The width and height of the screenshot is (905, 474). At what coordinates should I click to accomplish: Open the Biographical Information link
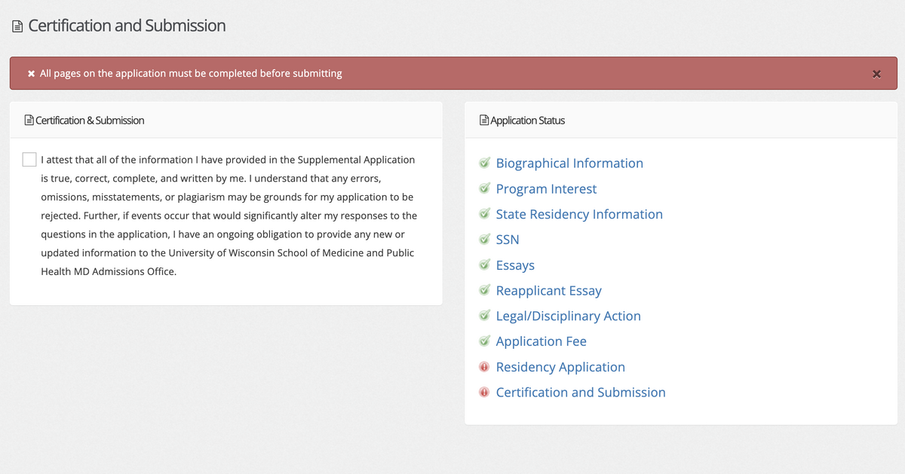point(569,164)
